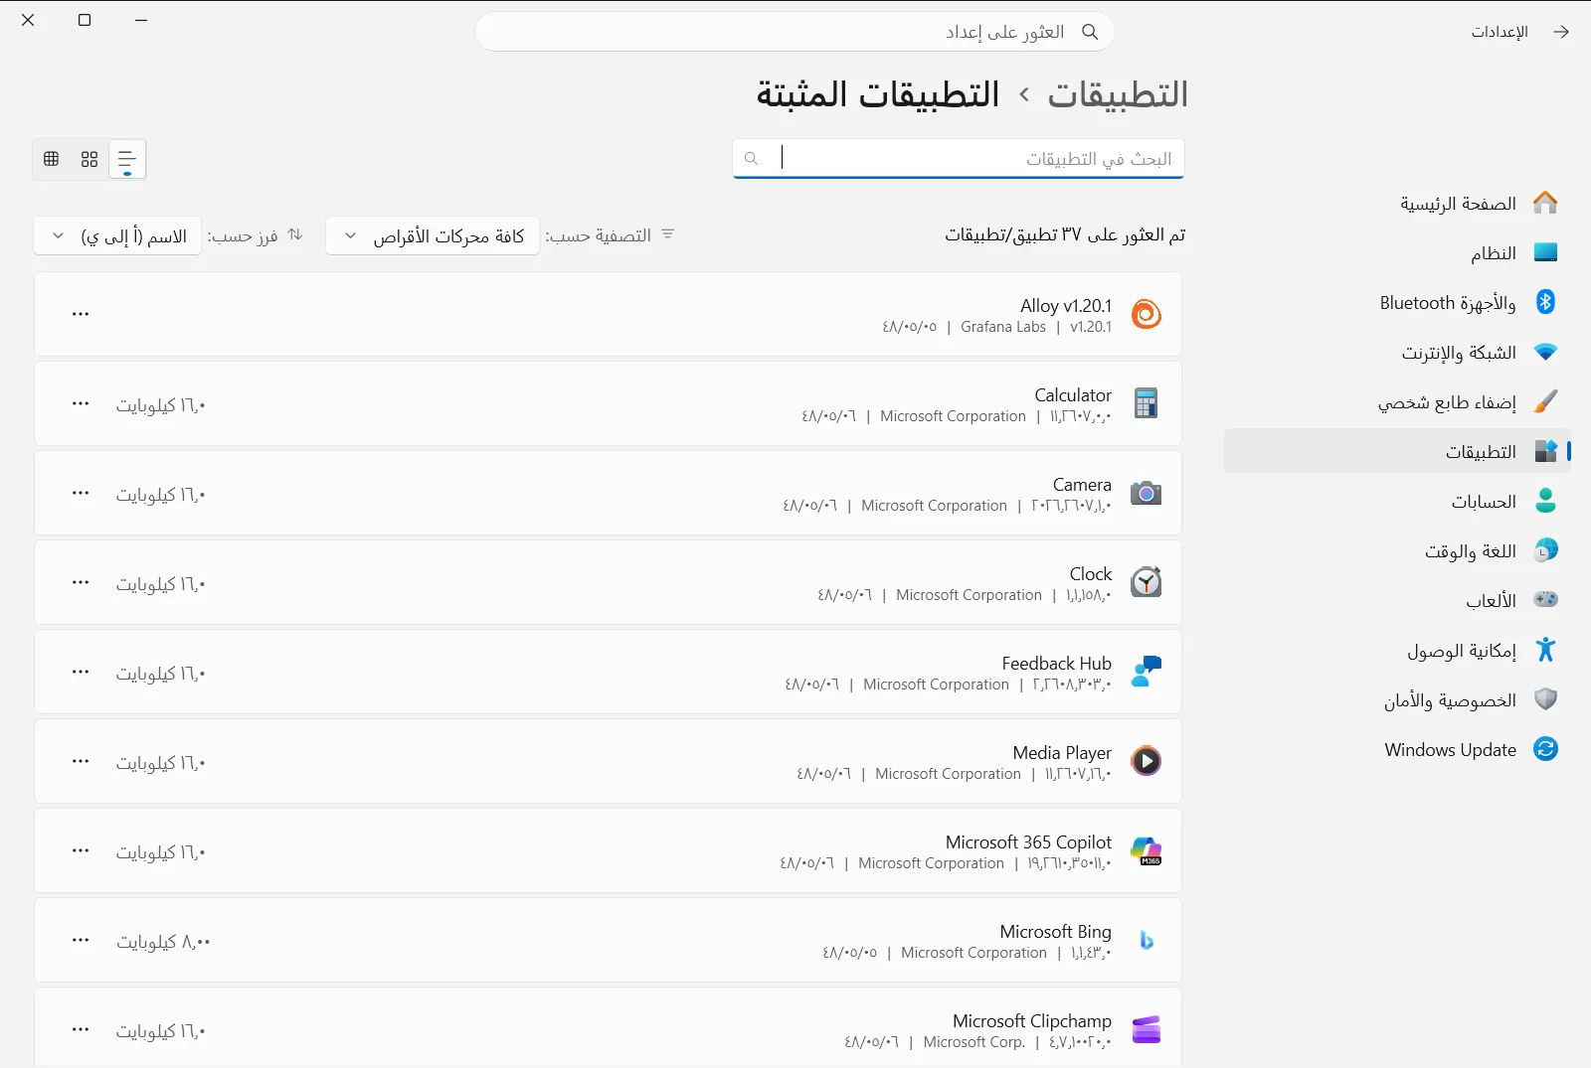The height and width of the screenshot is (1068, 1591).
Task: Select the Microsoft Bing app row
Action: [608, 940]
